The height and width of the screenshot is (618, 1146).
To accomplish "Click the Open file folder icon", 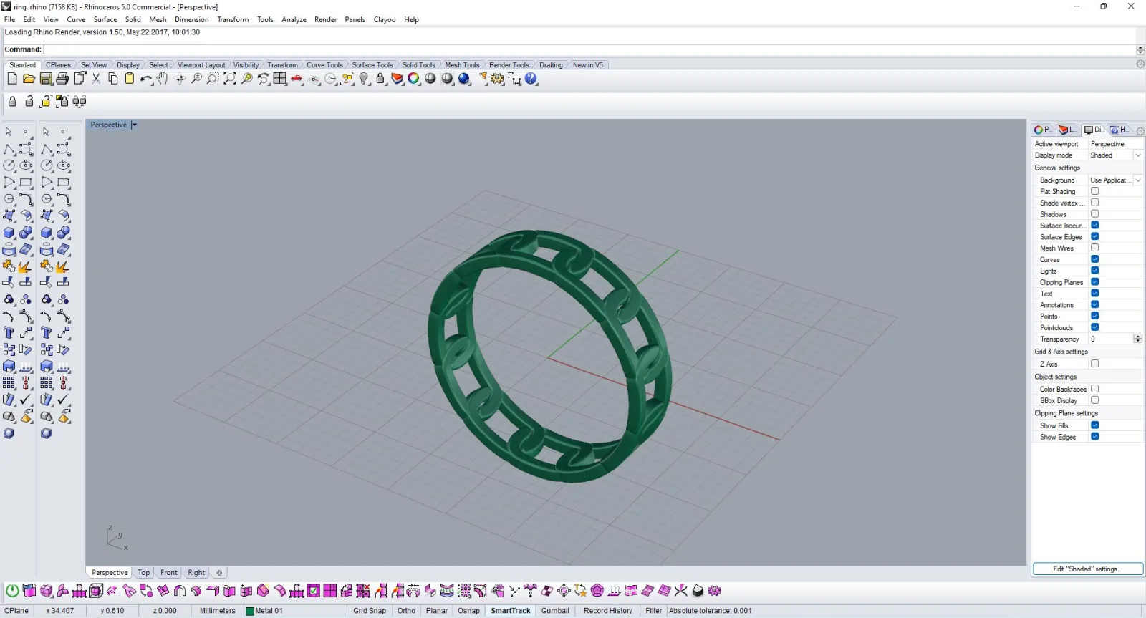I will (29, 79).
